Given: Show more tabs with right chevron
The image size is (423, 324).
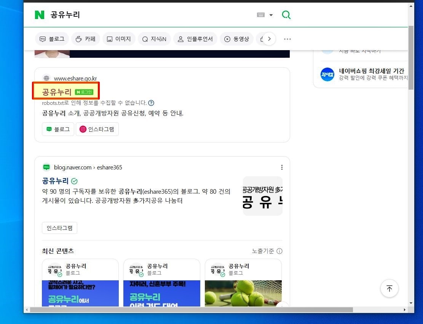Looking at the screenshot, I should 269,39.
